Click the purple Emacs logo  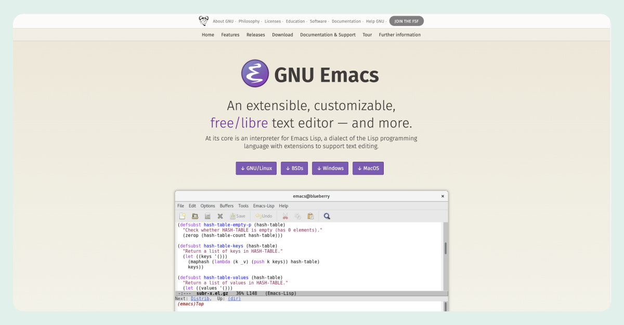pyautogui.click(x=255, y=73)
